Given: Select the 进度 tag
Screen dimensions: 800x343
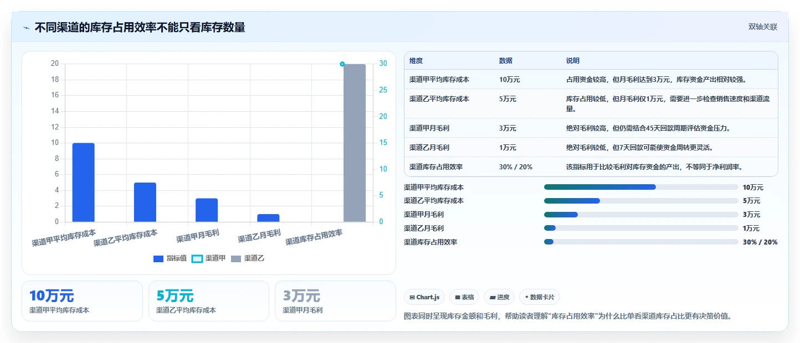Looking at the screenshot, I should pos(499,297).
